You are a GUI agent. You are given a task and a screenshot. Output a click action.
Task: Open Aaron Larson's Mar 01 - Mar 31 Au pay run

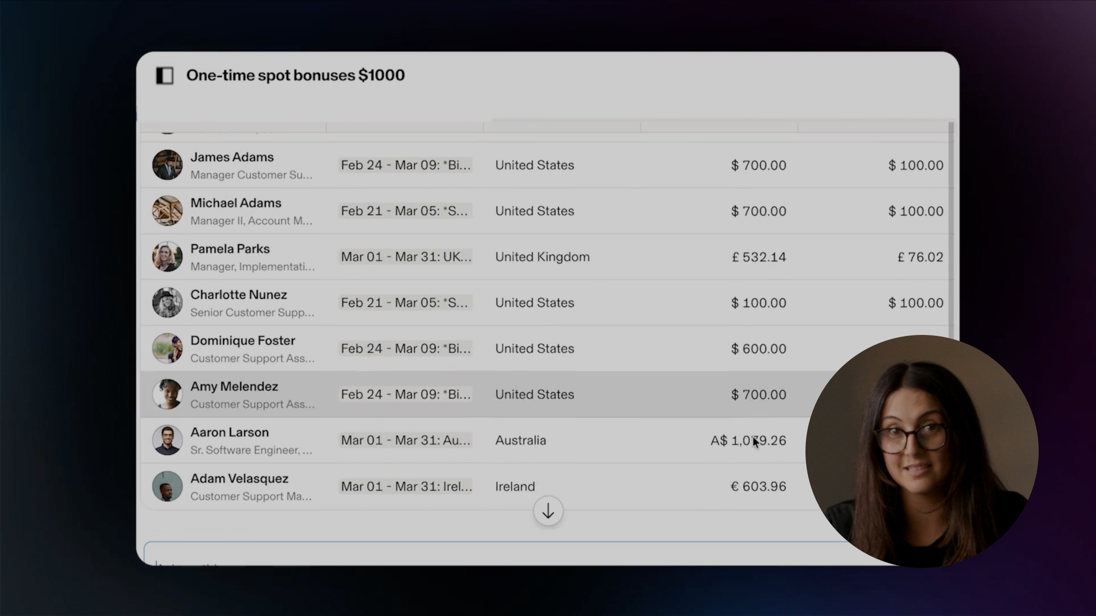[x=405, y=440]
